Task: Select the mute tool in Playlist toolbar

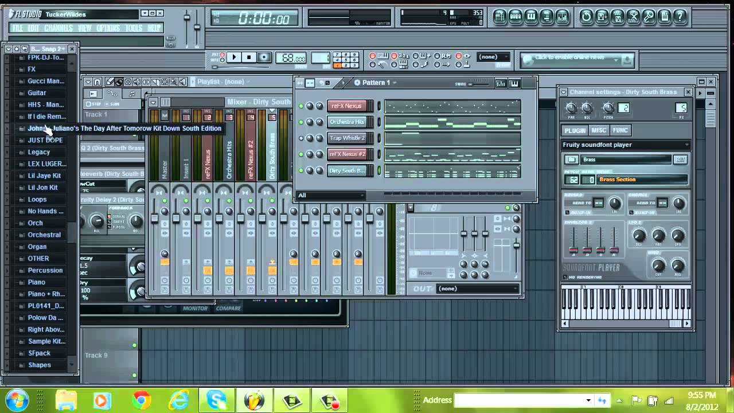Action: pyautogui.click(x=137, y=82)
